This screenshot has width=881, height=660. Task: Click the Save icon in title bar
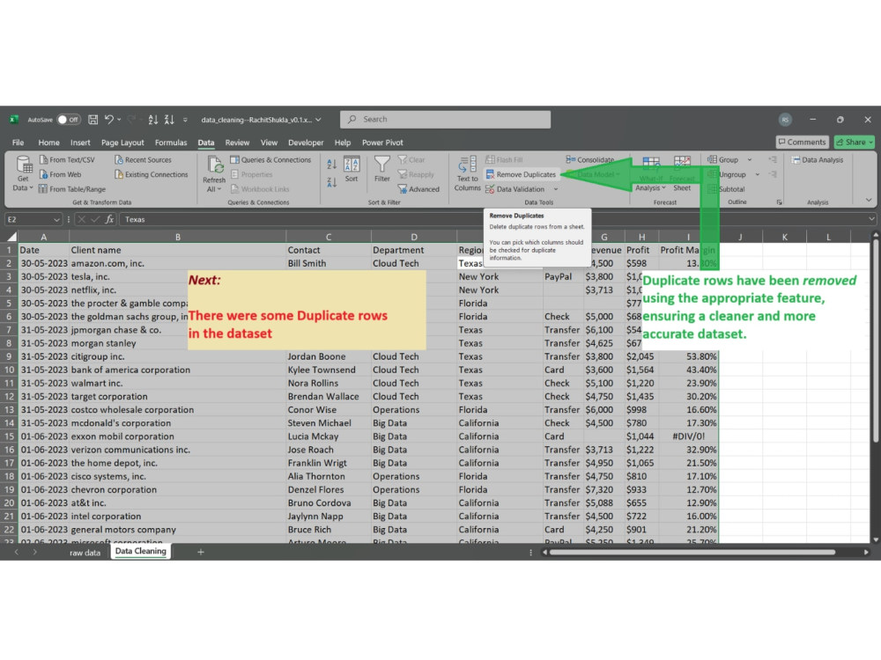(x=93, y=120)
